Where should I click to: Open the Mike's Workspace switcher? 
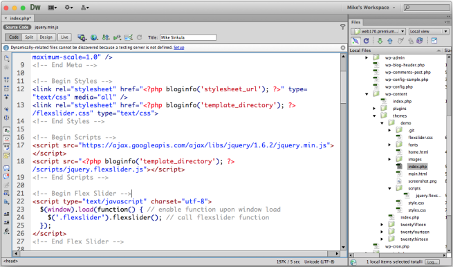(x=371, y=8)
